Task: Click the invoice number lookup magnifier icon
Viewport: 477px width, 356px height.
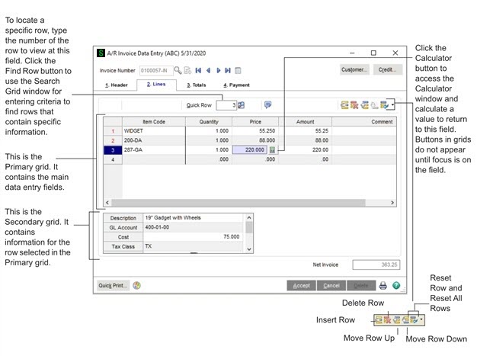Action: (x=178, y=69)
